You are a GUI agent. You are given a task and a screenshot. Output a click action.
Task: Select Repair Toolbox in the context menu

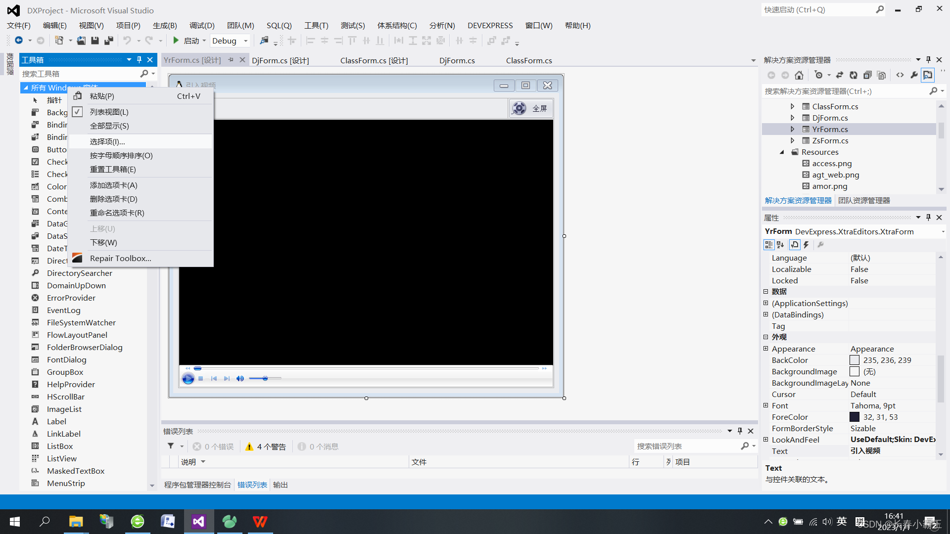[120, 258]
